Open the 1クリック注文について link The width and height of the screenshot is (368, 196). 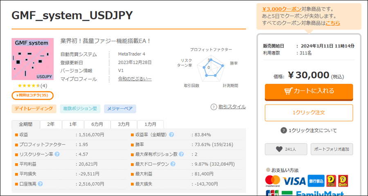pyautogui.click(x=313, y=131)
